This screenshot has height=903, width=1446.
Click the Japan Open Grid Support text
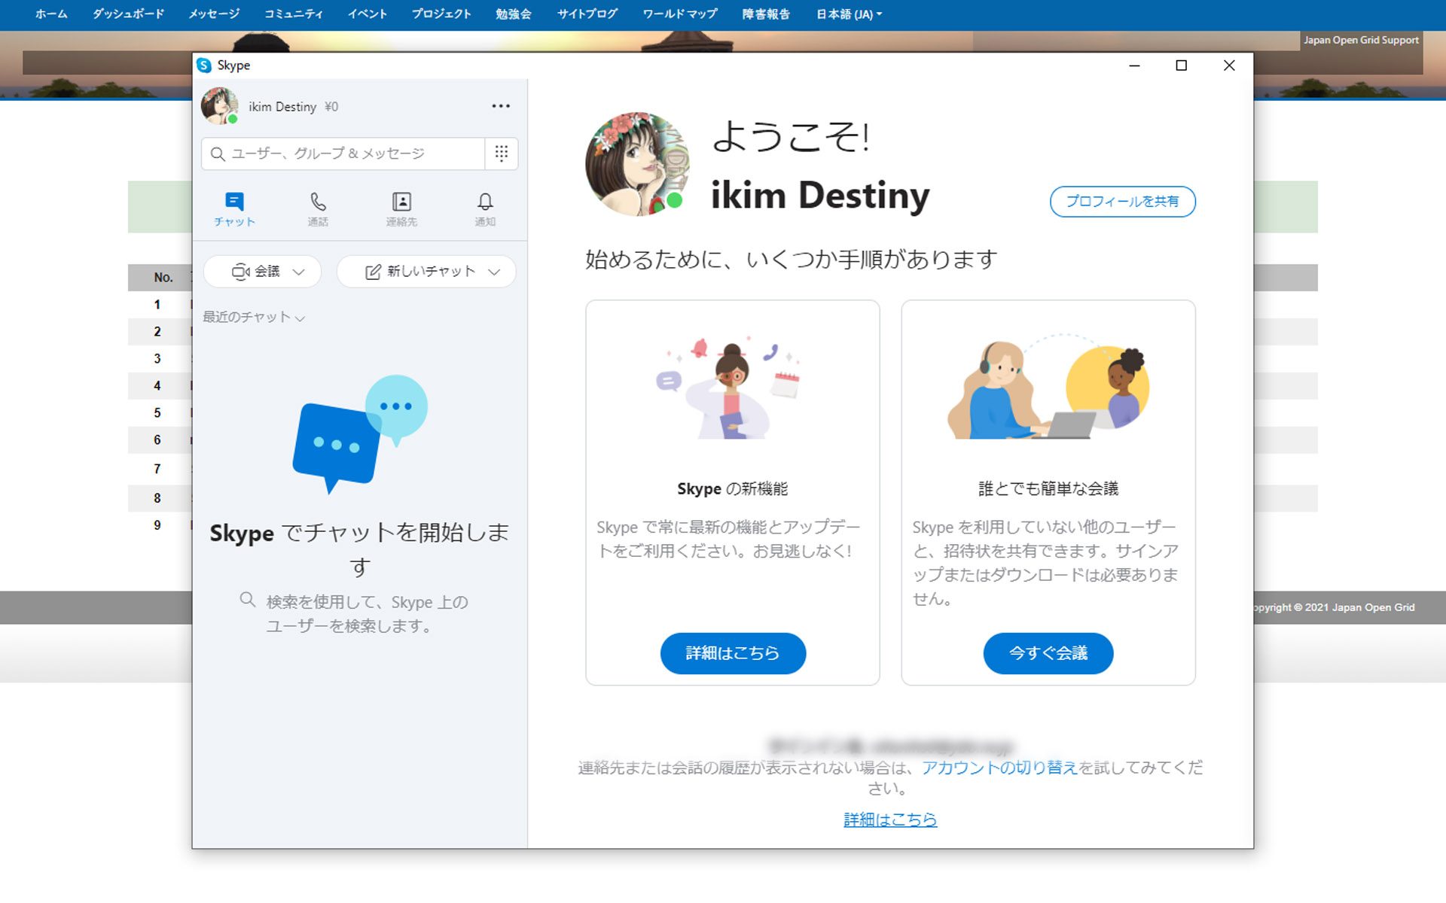[1361, 40]
